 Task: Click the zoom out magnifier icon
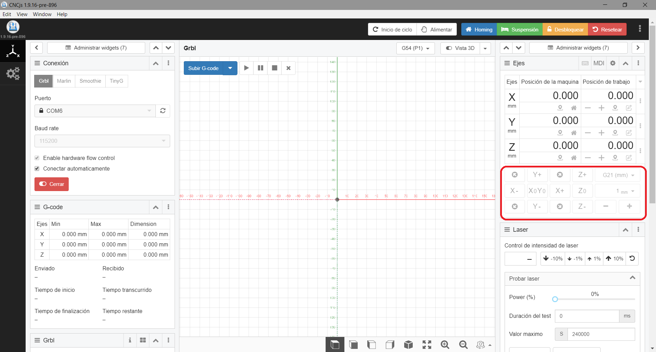(x=463, y=344)
